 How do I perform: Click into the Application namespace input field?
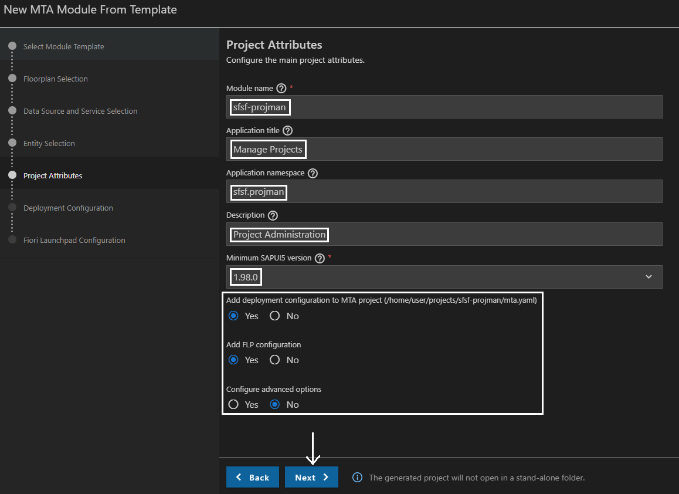point(444,191)
